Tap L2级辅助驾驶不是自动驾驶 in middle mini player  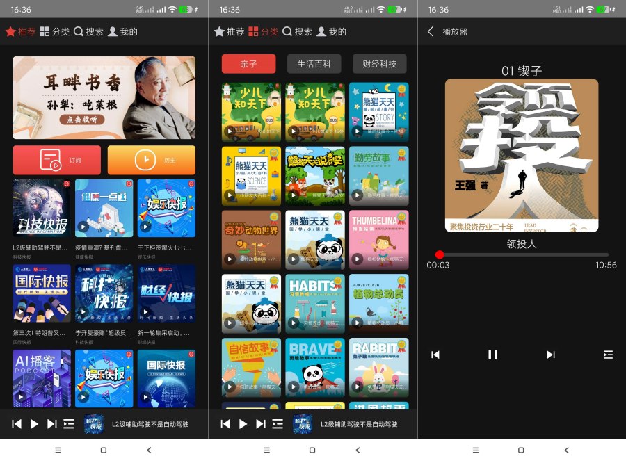coord(359,424)
